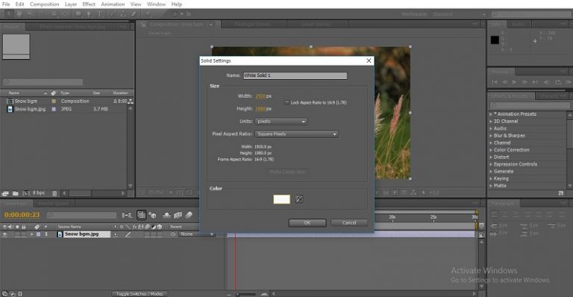Viewport: 573px width, 297px height.
Task: Expand the Keying effects category
Action: pos(491,178)
